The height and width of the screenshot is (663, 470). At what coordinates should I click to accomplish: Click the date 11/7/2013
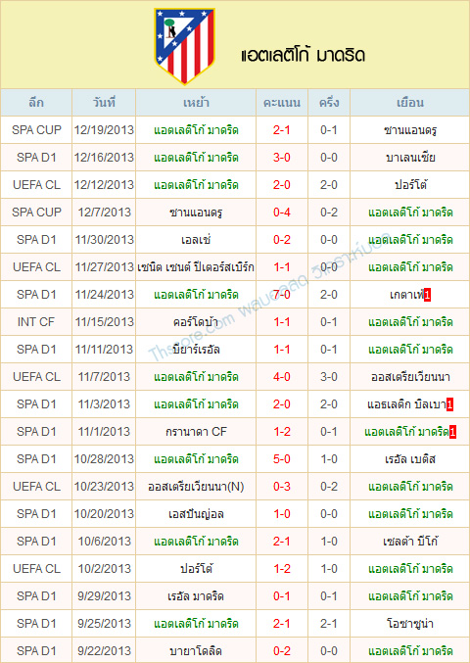tap(104, 377)
